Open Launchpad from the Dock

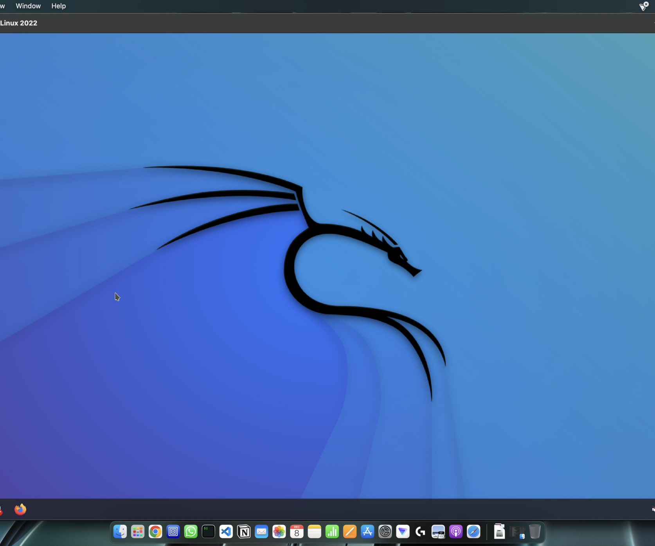[137, 532]
